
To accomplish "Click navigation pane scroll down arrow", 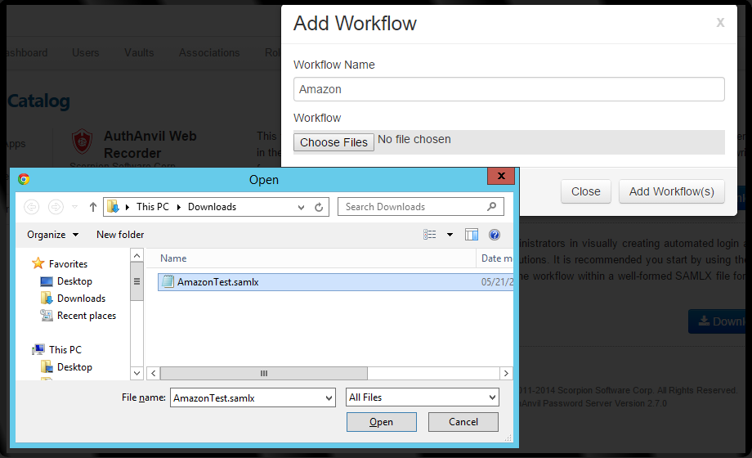I will pos(137,373).
